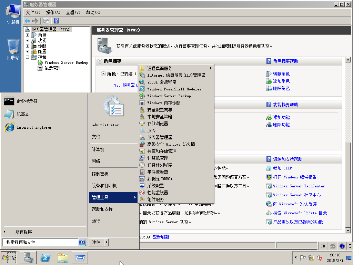
Task: Expand the 远程桌面服务 submenu
Action: click(176, 68)
